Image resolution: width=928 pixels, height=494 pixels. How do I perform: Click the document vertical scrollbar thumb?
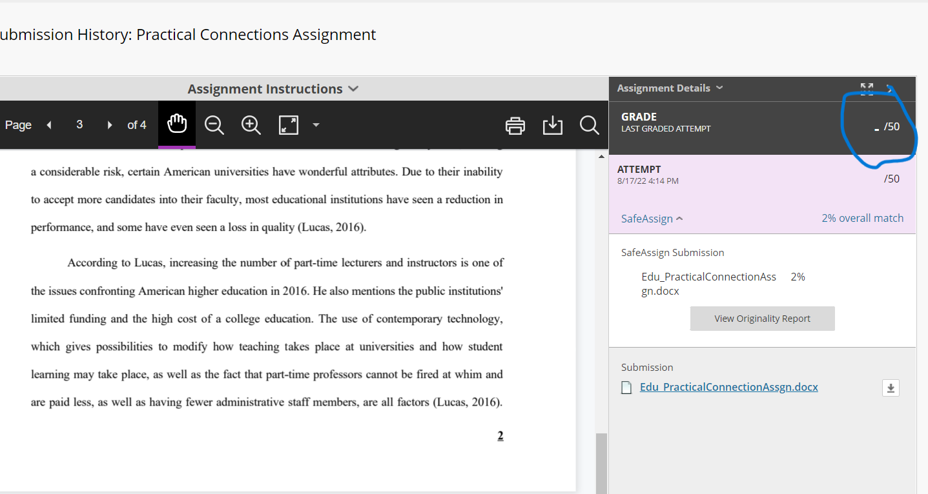click(601, 463)
